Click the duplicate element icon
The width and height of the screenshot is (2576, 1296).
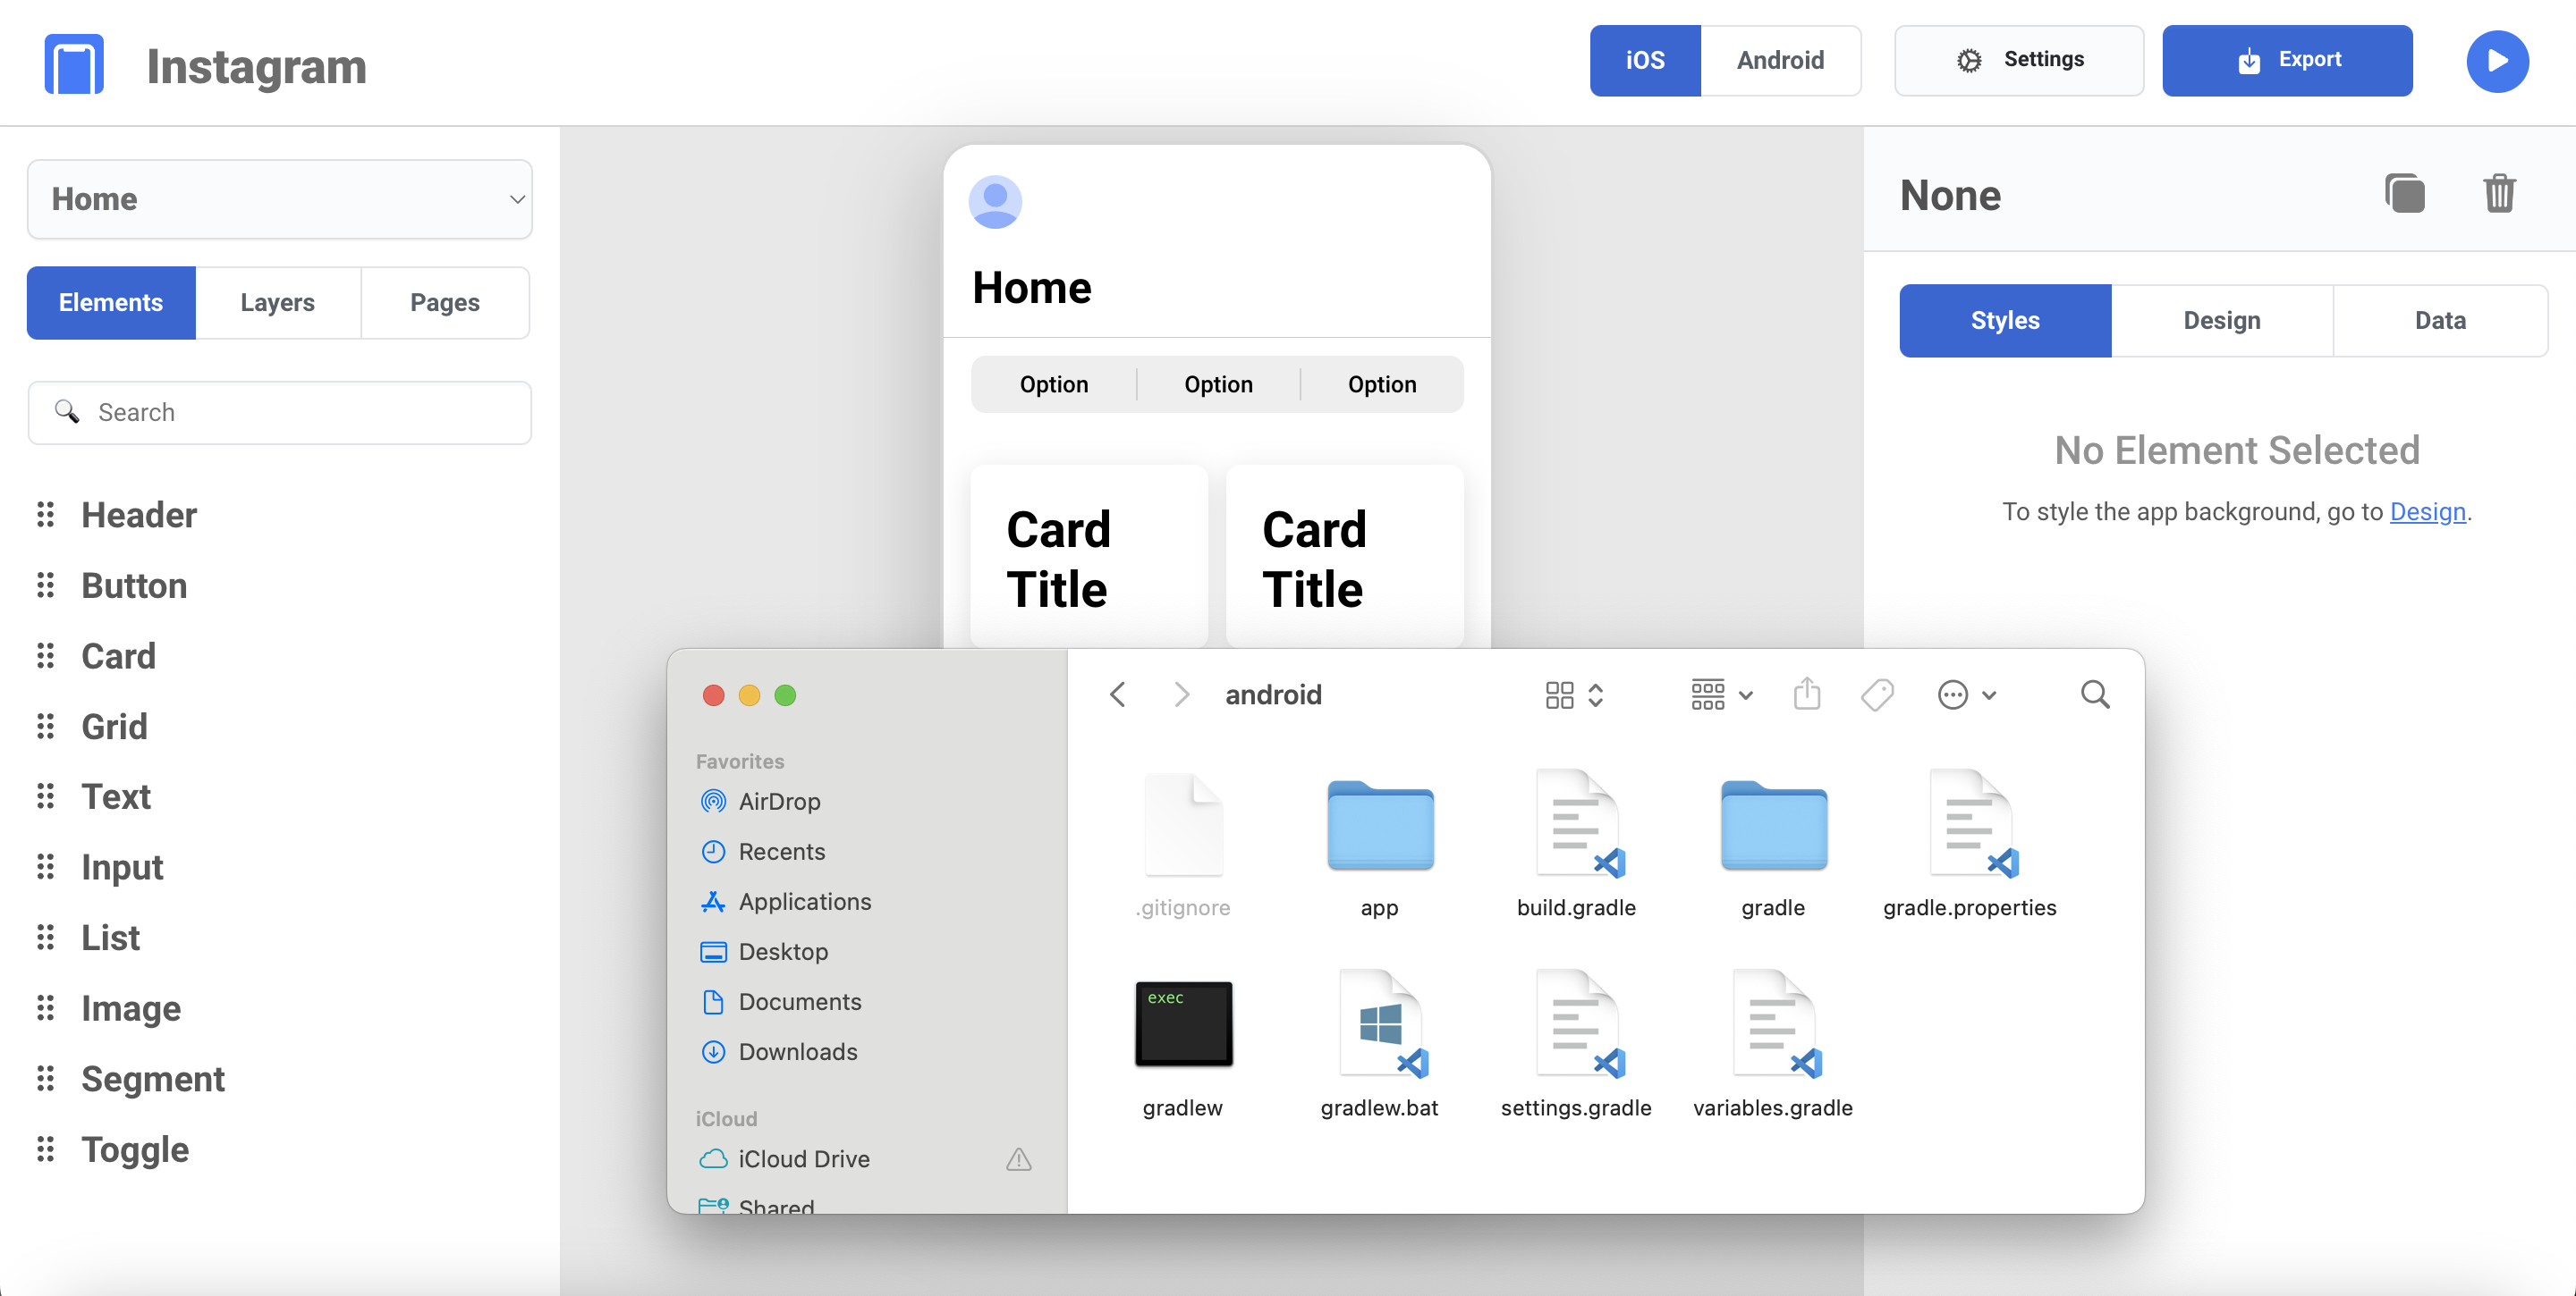coord(2404,194)
